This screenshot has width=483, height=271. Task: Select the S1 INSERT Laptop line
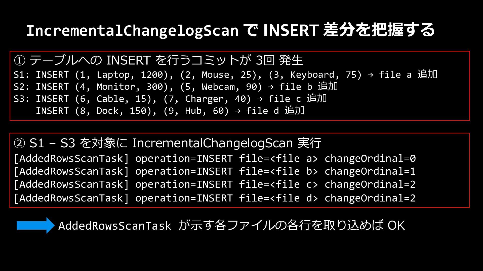coord(226,75)
